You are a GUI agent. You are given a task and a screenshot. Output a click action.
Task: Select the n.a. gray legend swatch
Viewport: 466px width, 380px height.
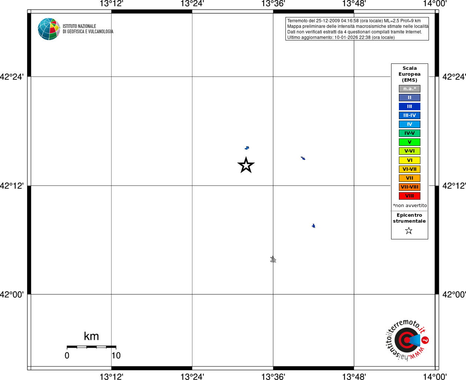pyautogui.click(x=410, y=89)
